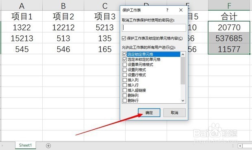Click cell with value 513
252x150 pixels.
(63, 38)
